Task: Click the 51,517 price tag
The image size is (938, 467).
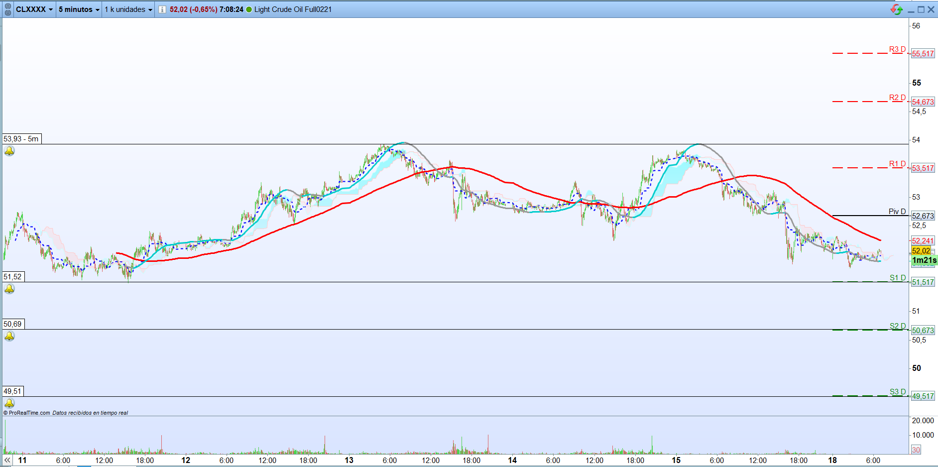Action: coord(923,282)
